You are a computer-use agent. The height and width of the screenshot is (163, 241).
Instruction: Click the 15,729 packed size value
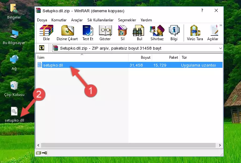pos(160,65)
